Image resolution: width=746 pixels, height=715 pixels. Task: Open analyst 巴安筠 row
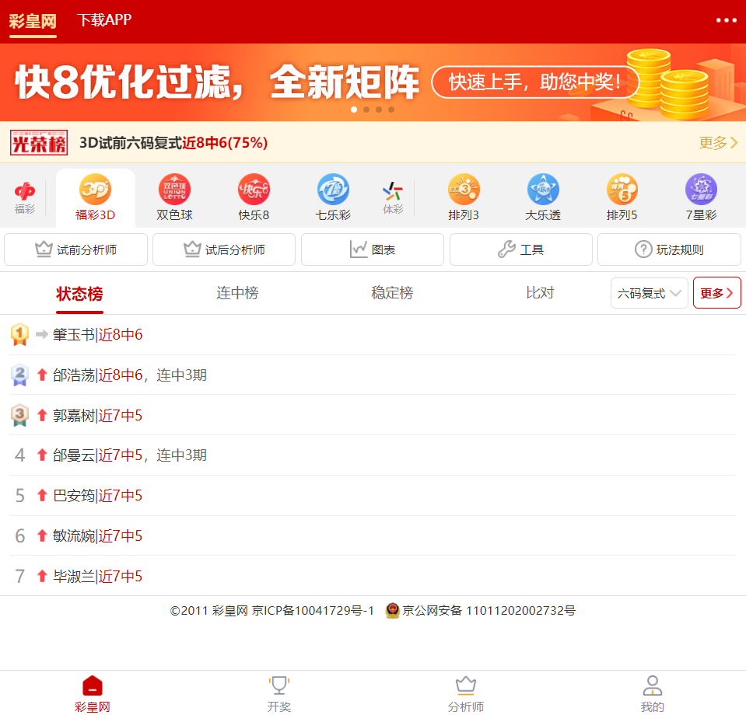(373, 496)
